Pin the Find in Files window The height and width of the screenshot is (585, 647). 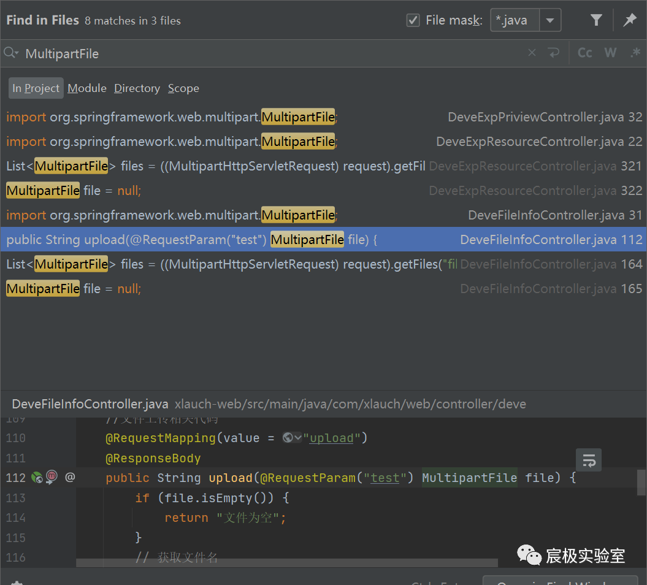pyautogui.click(x=630, y=20)
